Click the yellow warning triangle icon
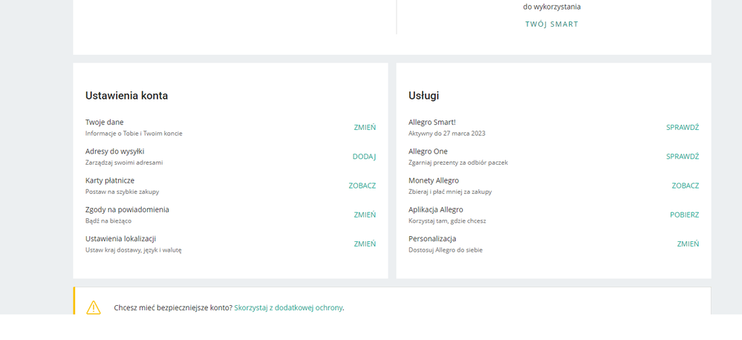742x340 pixels. 94,307
